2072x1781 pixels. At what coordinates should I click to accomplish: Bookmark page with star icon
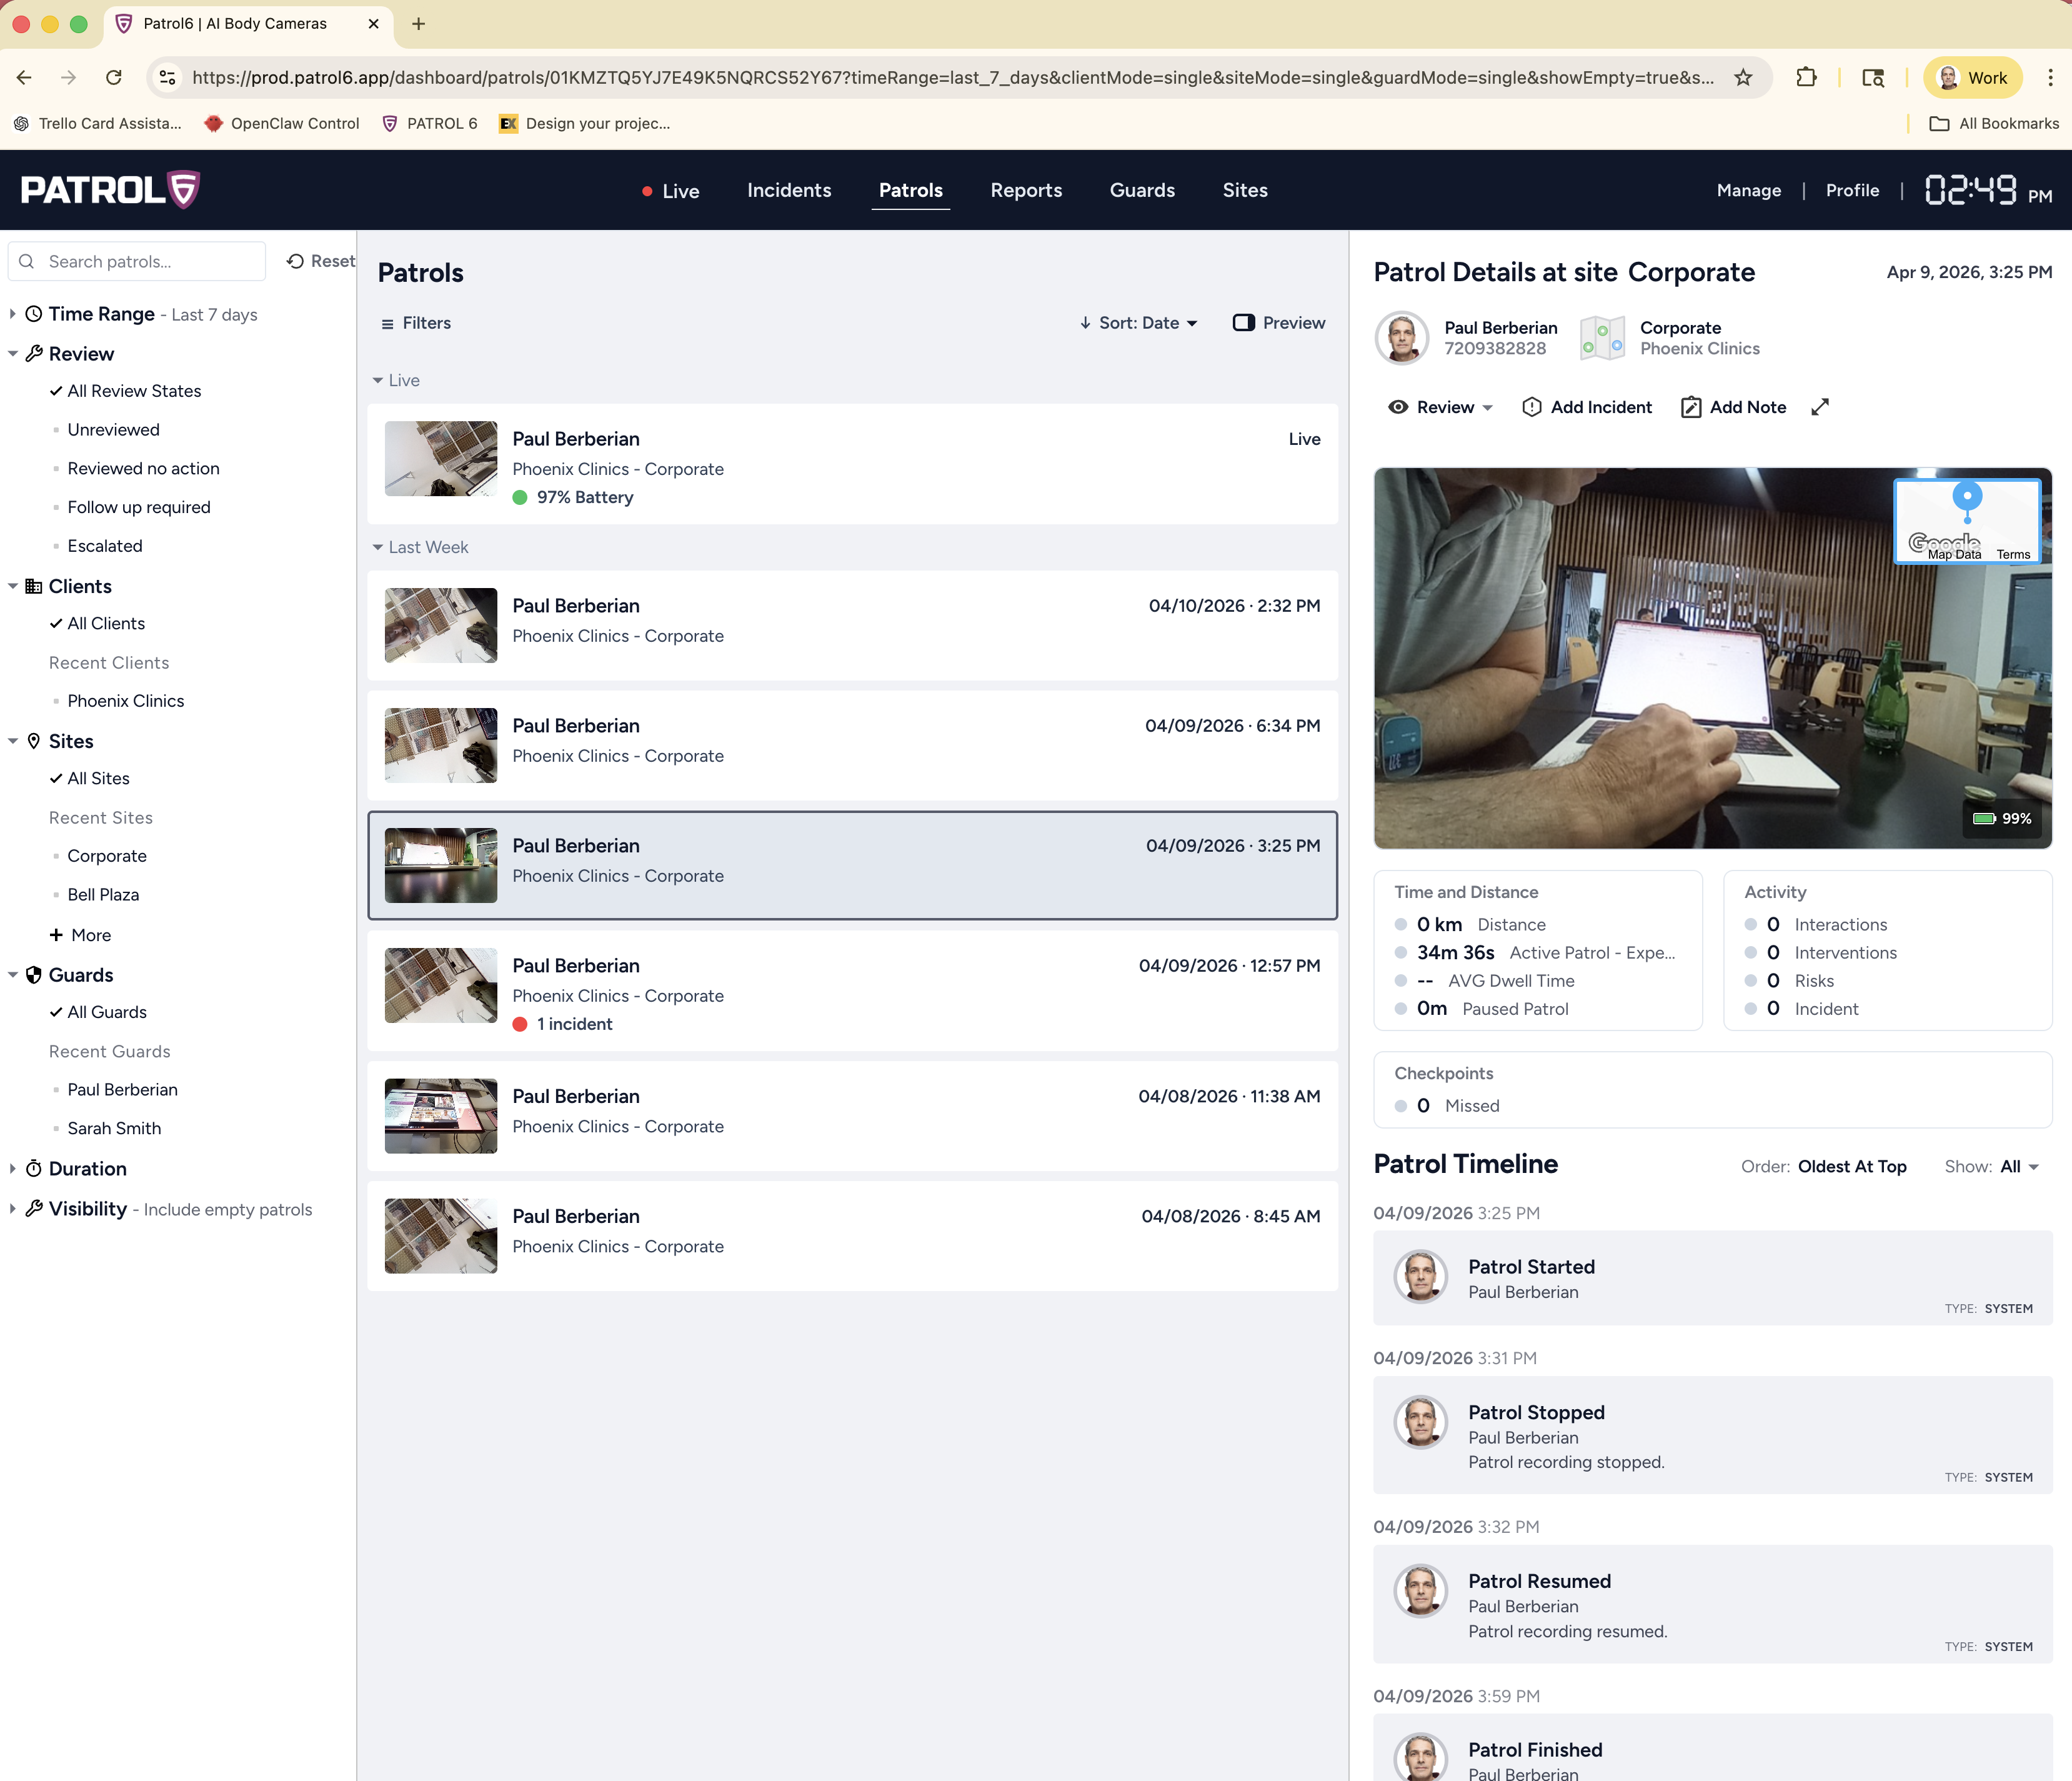(x=1743, y=78)
